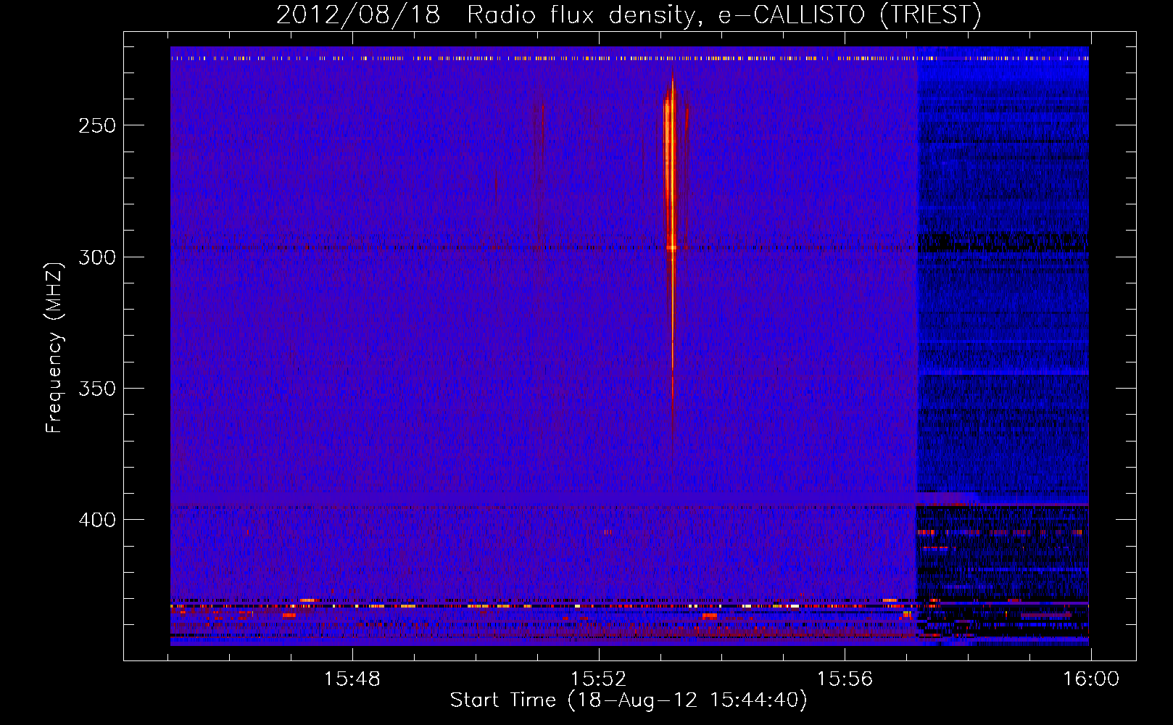Click the '15:48' time axis label

(x=352, y=679)
